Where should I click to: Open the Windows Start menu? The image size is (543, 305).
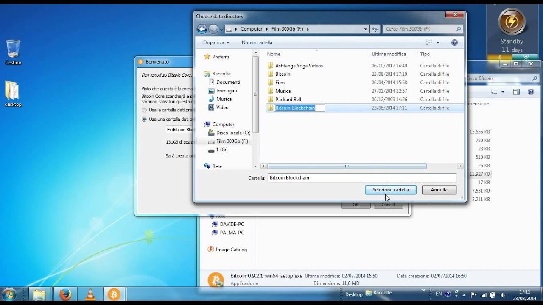[x=9, y=294]
